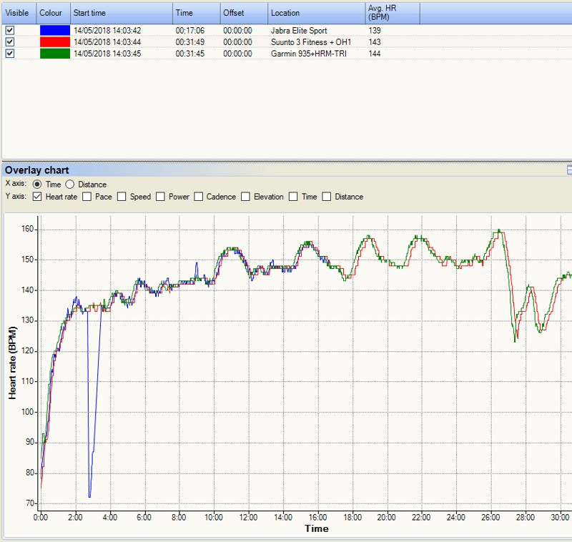
Task: Enable Cadence on the Y axis
Action: [x=199, y=197]
